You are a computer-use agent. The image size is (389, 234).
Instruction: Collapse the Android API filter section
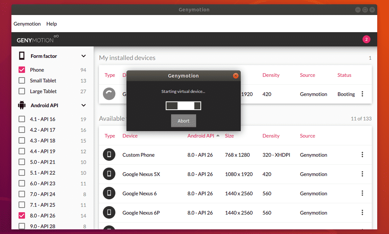(x=84, y=105)
